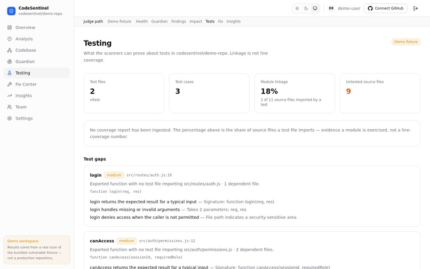This screenshot has width=430, height=269.
Task: Switch to light theme
Action: 297,9
